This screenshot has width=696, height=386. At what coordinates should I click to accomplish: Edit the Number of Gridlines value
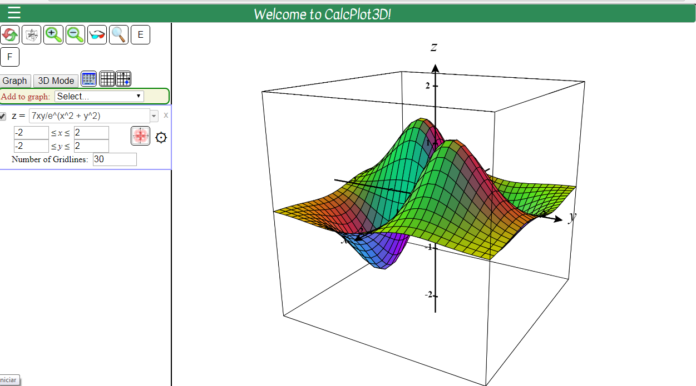[114, 159]
